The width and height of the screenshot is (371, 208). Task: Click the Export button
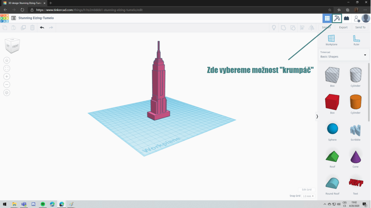point(343,27)
